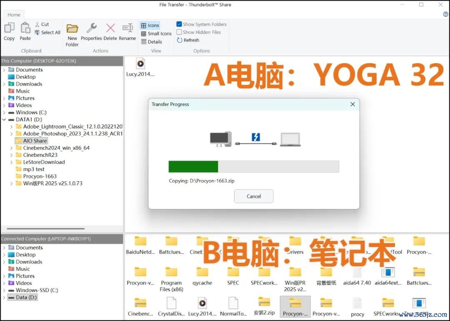The image size is (450, 321).
Task: Select Adobe_Photoshop_2023 folder in tree
Action: click(69, 133)
